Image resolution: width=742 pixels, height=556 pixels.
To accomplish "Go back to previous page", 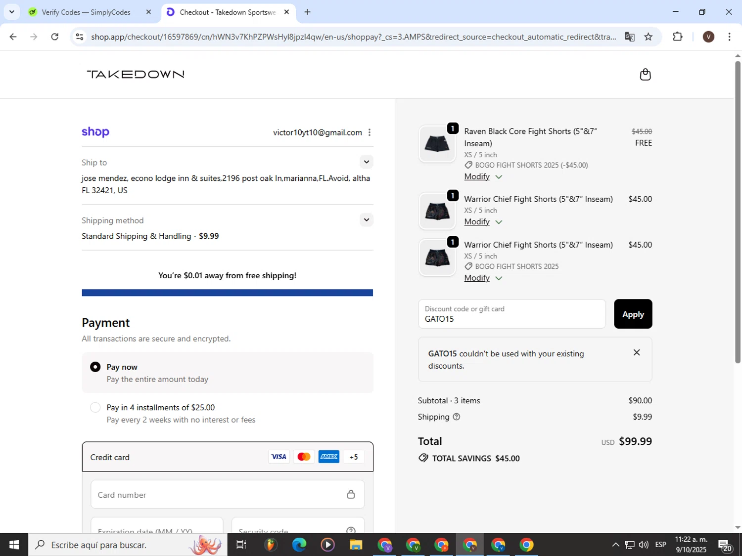I will (x=13, y=37).
